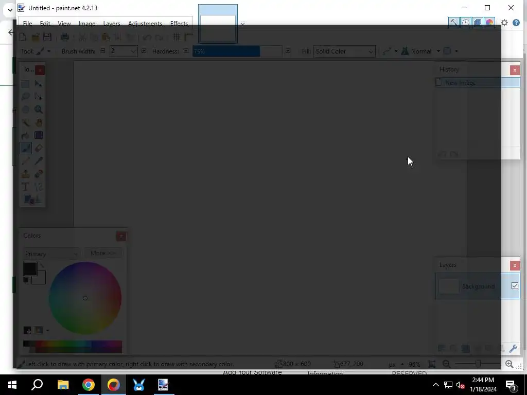Select the Text tool

(26, 186)
